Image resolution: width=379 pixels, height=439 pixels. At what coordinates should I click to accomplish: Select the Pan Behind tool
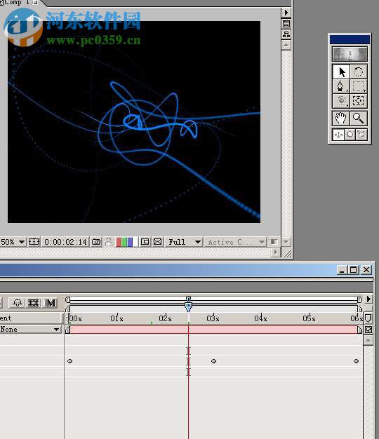358,101
